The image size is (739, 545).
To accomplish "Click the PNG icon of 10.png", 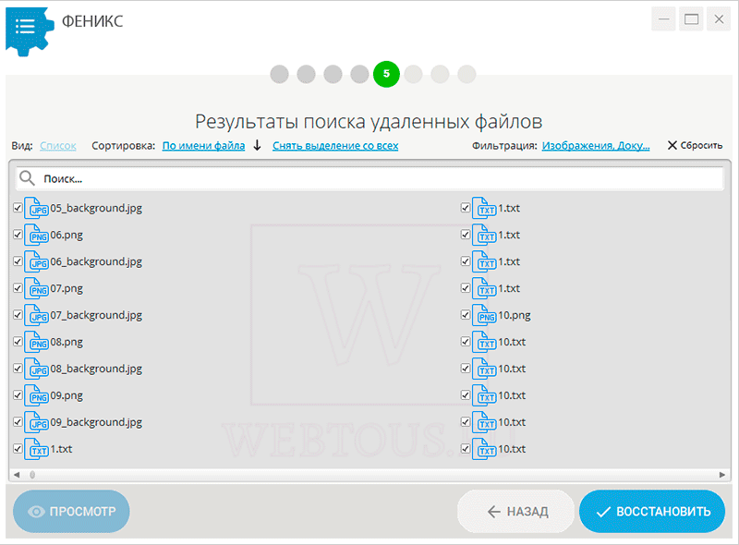I will click(x=484, y=315).
